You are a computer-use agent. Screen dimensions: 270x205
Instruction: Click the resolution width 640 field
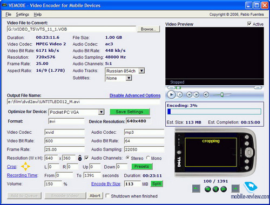pyautogui.click(x=51, y=158)
